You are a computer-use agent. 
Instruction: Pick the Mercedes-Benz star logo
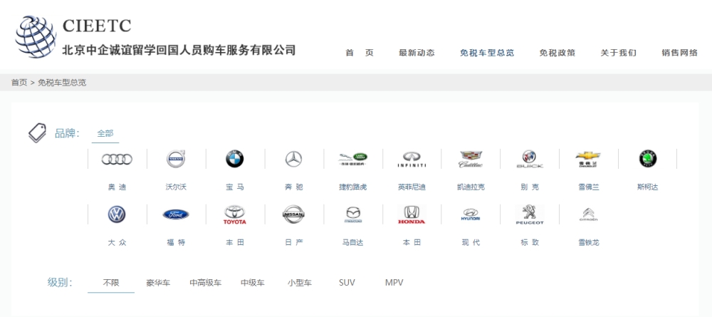coord(294,159)
